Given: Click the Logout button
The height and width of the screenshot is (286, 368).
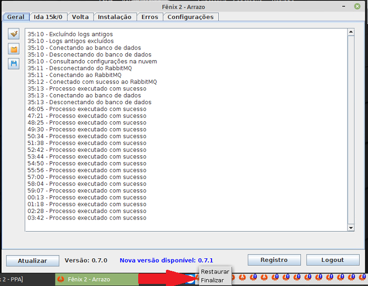Looking at the screenshot, I should pos(332,260).
